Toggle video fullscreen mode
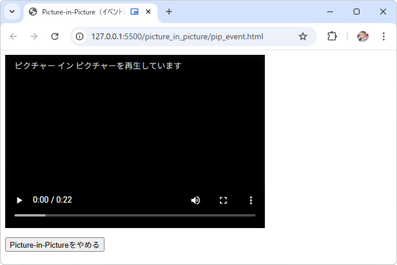This screenshot has height=265, width=397. click(223, 200)
